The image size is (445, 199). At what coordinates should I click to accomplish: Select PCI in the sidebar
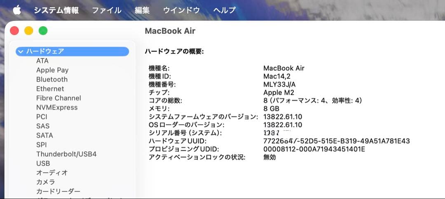coord(42,117)
